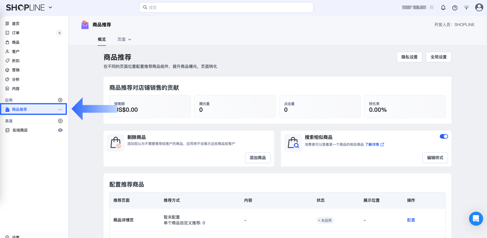
Task: Open 分析 analytics in sidebar
Action: coord(16,79)
